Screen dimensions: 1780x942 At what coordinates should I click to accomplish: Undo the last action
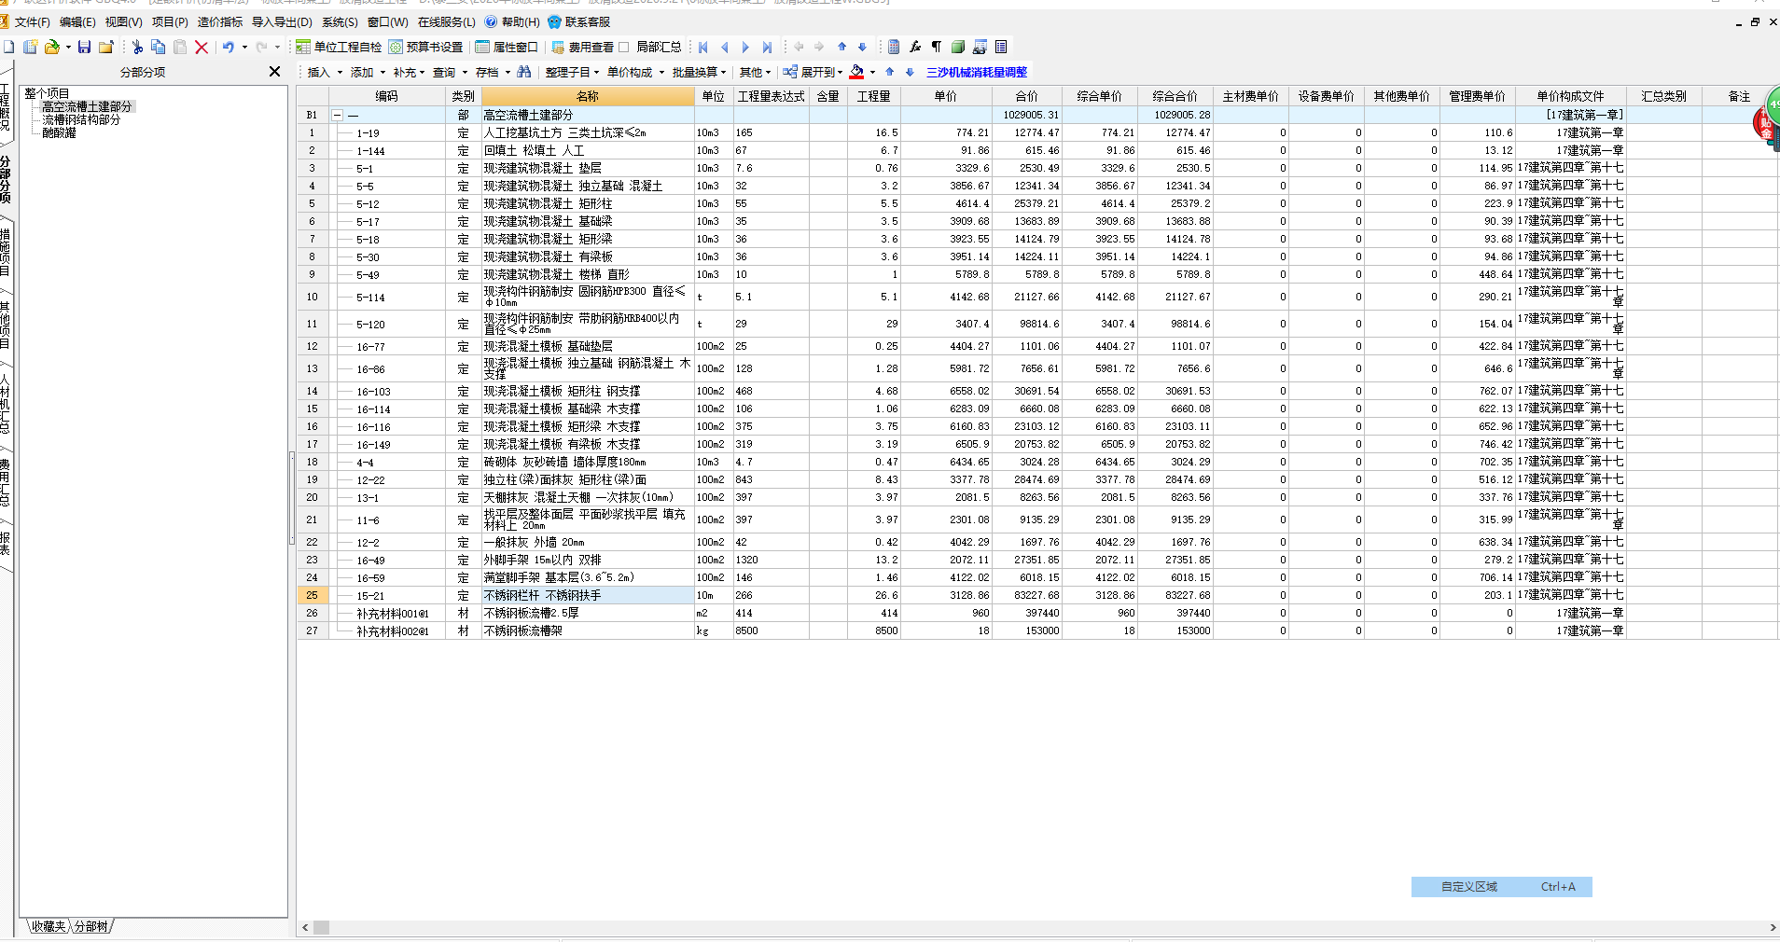click(x=229, y=47)
